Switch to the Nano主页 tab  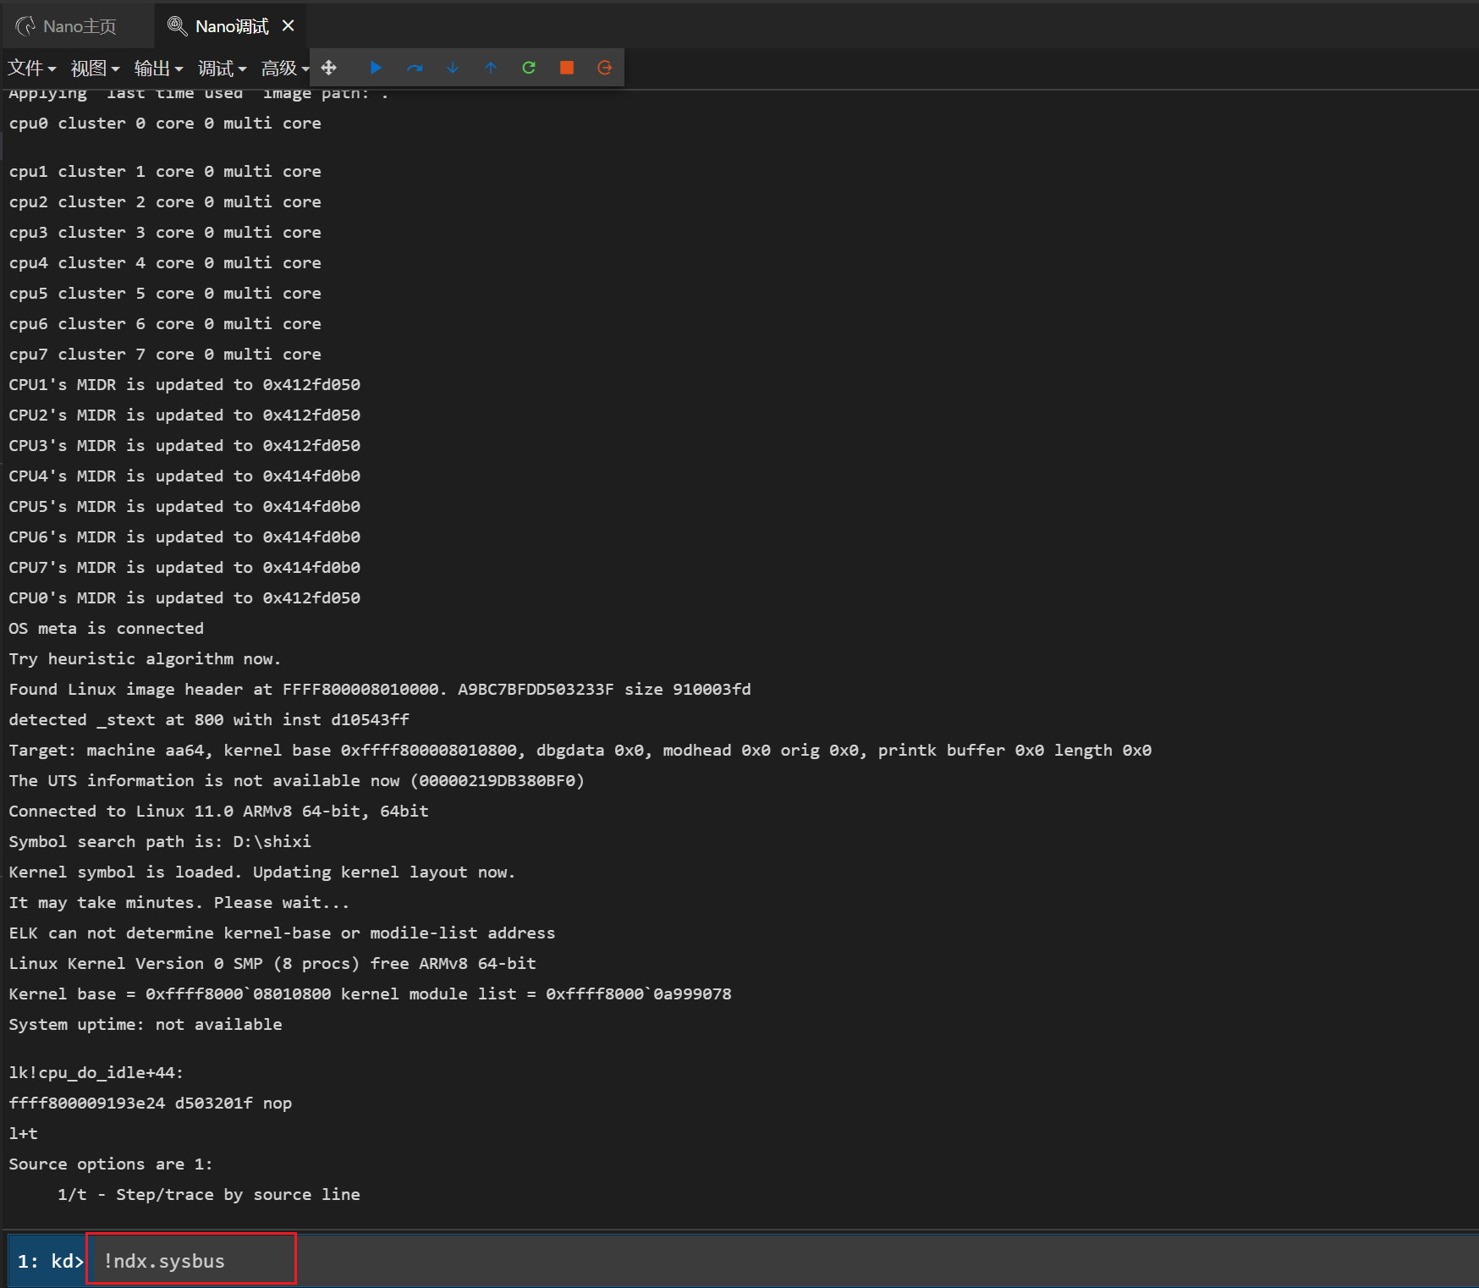pyautogui.click(x=79, y=27)
